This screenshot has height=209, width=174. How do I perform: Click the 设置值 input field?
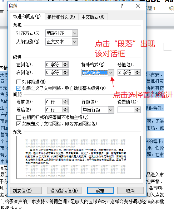tap(126, 110)
